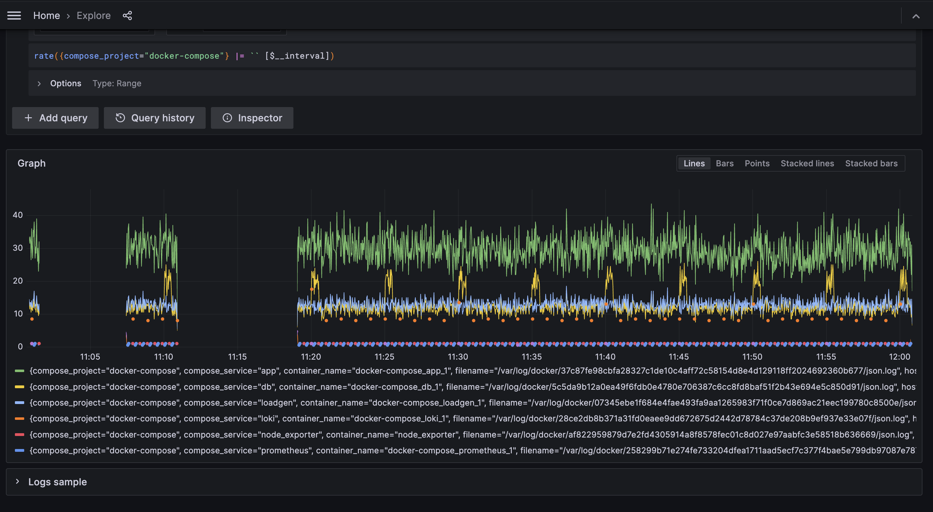Click the Explore breadcrumb item

tap(93, 15)
